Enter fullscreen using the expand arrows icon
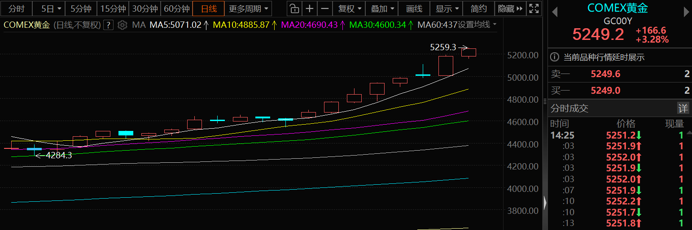Viewport: 692px width, 230px height. tap(534, 9)
